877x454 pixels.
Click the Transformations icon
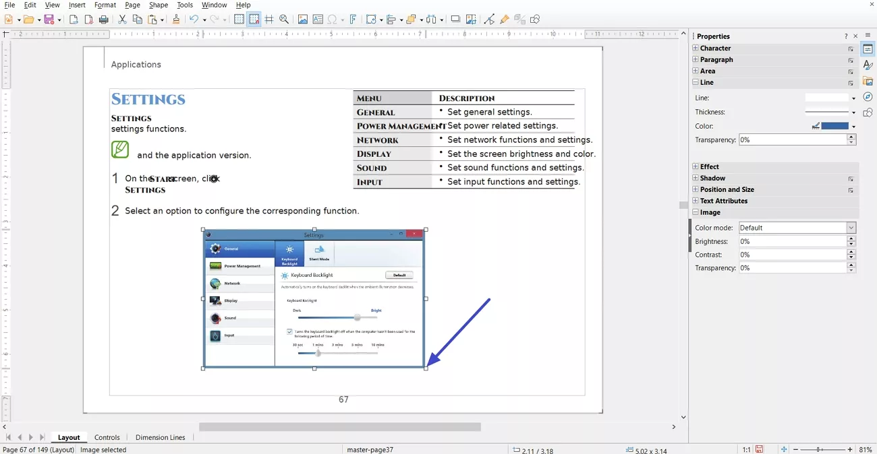(371, 20)
